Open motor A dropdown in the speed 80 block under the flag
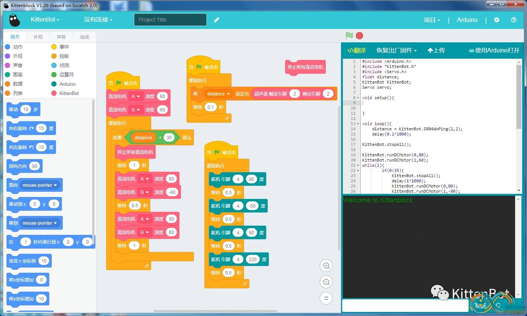 coord(135,97)
